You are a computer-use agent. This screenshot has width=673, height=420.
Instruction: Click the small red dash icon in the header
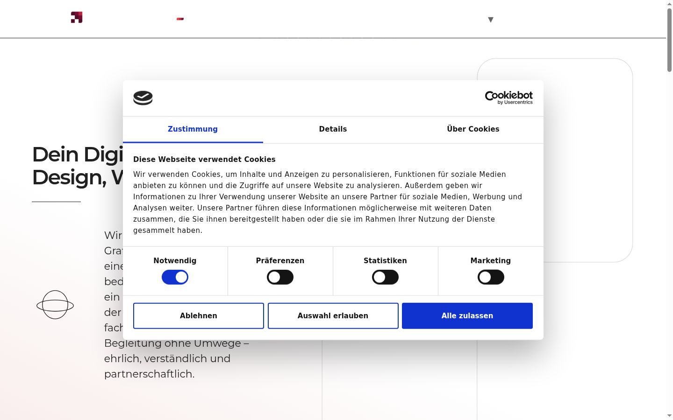[x=180, y=19]
